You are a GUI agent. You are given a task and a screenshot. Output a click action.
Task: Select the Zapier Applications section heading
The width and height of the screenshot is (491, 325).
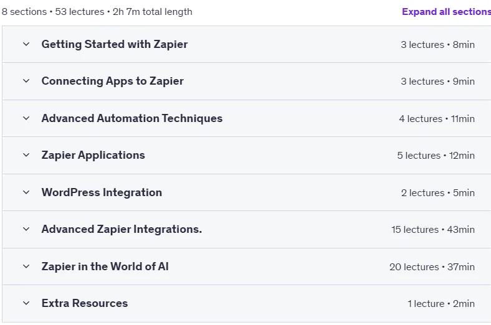93,155
